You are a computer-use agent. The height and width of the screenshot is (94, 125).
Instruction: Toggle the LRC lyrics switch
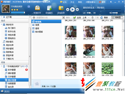(x=89, y=13)
